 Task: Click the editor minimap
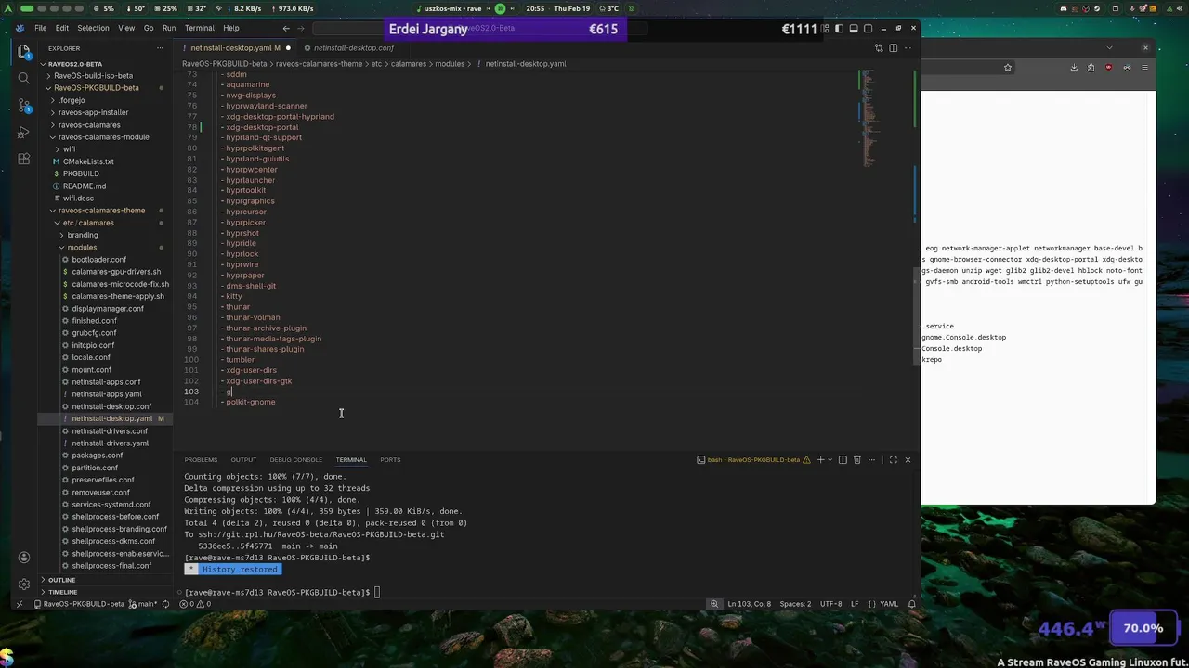[869, 121]
